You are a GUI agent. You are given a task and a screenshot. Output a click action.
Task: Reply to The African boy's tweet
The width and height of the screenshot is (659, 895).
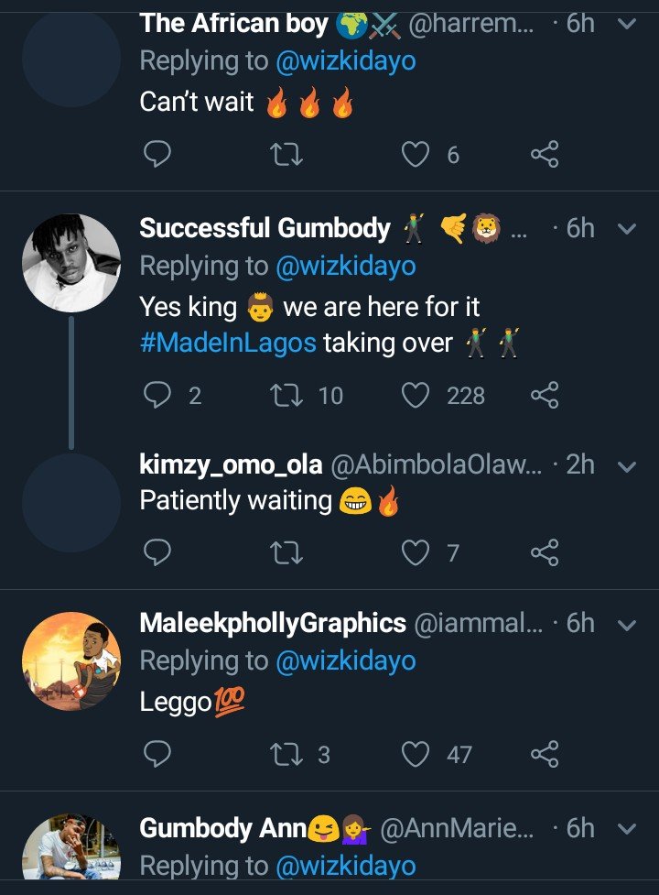(157, 155)
